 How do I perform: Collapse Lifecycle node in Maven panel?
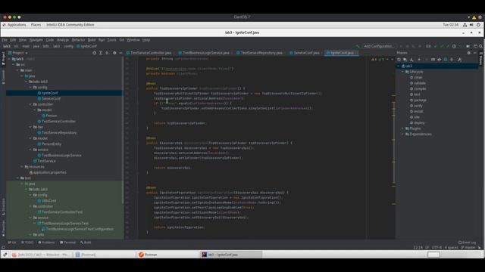(x=402, y=72)
